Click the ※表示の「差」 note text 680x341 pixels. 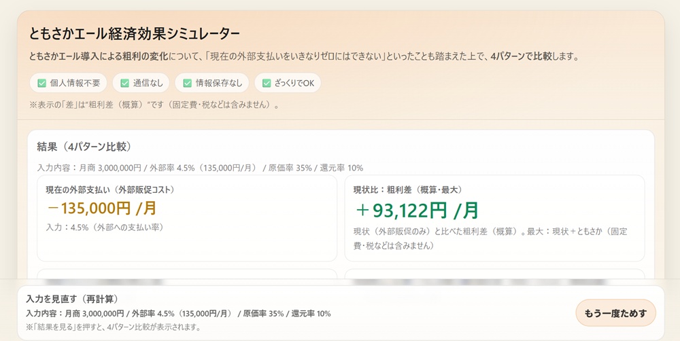point(155,105)
